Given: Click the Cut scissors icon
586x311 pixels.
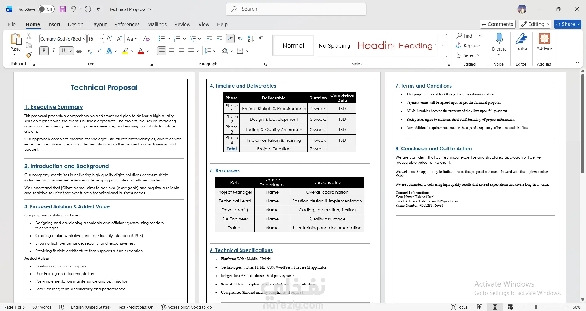Looking at the screenshot, I should point(29,36).
